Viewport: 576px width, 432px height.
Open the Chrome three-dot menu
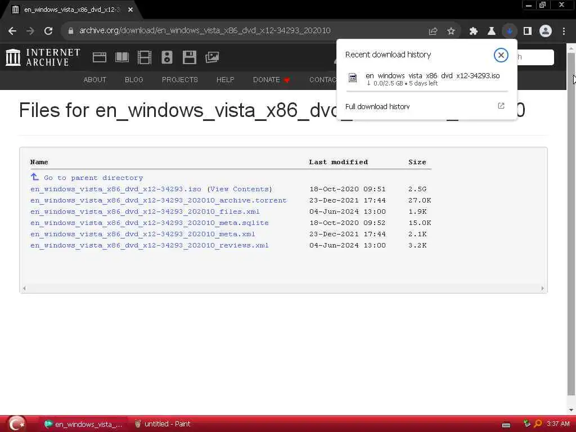click(564, 31)
